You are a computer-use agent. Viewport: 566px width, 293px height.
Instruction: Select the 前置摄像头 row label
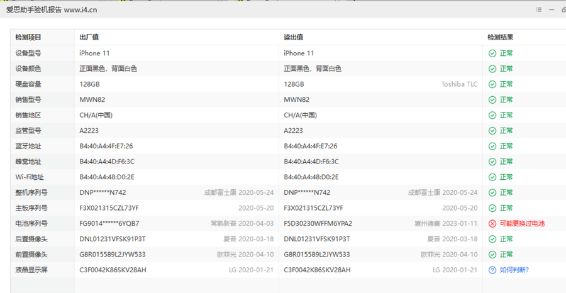(x=31, y=255)
